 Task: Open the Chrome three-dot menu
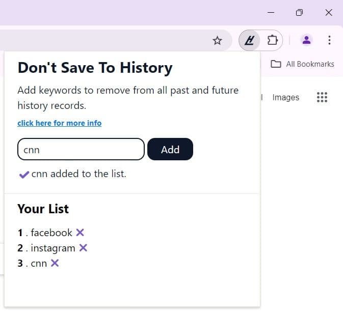pos(329,40)
